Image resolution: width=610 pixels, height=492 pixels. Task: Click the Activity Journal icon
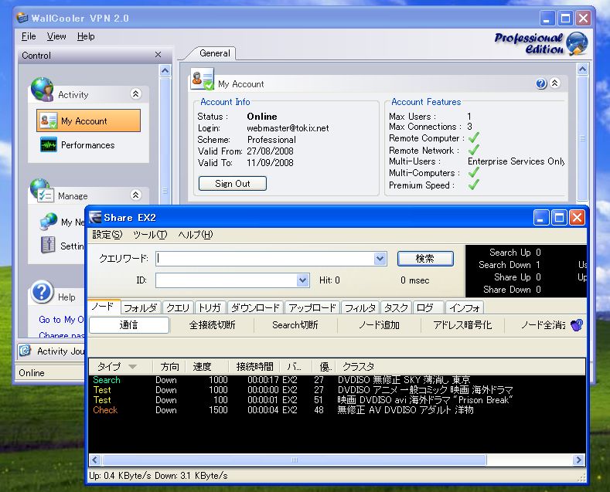pos(25,351)
